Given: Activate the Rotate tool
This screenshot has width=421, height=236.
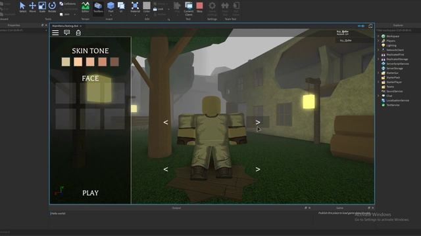Looking at the screenshot, I should tap(52, 7).
